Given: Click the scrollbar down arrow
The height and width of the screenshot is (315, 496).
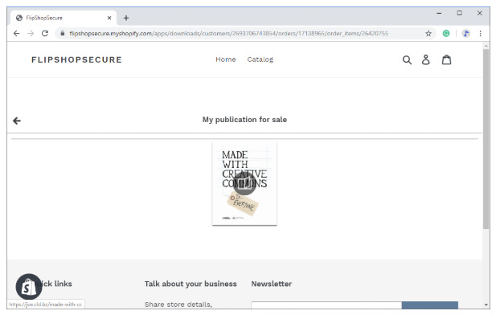Looking at the screenshot, I should click(x=486, y=305).
